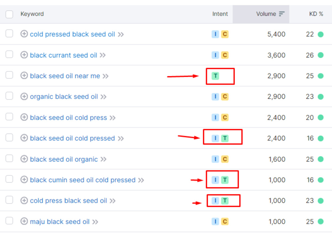Viewport: 332px width, 249px height.
Task: Expand the chevrons next to organic black seed oil
Action: click(x=104, y=97)
